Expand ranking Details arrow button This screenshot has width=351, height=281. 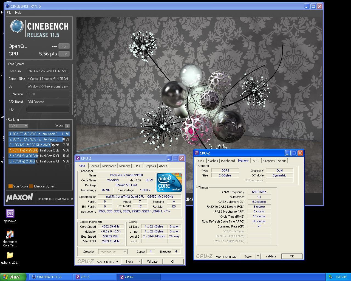click(67, 126)
